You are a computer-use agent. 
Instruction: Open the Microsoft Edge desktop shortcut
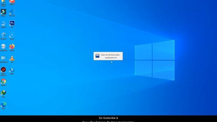click(3, 105)
